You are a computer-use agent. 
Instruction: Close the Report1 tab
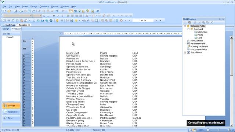tap(29, 25)
